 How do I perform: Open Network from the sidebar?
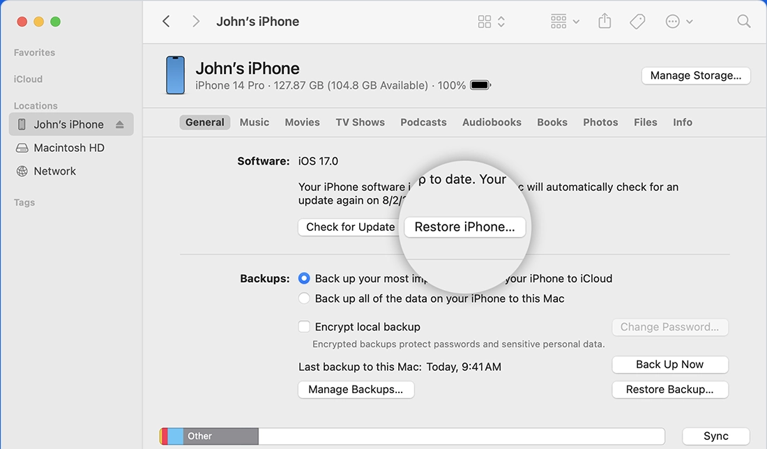coord(56,171)
